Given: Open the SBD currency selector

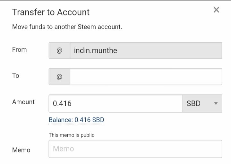Looking at the screenshot, I should (202, 104).
